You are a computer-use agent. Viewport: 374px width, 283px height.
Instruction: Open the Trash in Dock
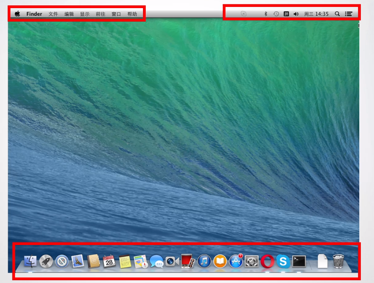pyautogui.click(x=338, y=261)
